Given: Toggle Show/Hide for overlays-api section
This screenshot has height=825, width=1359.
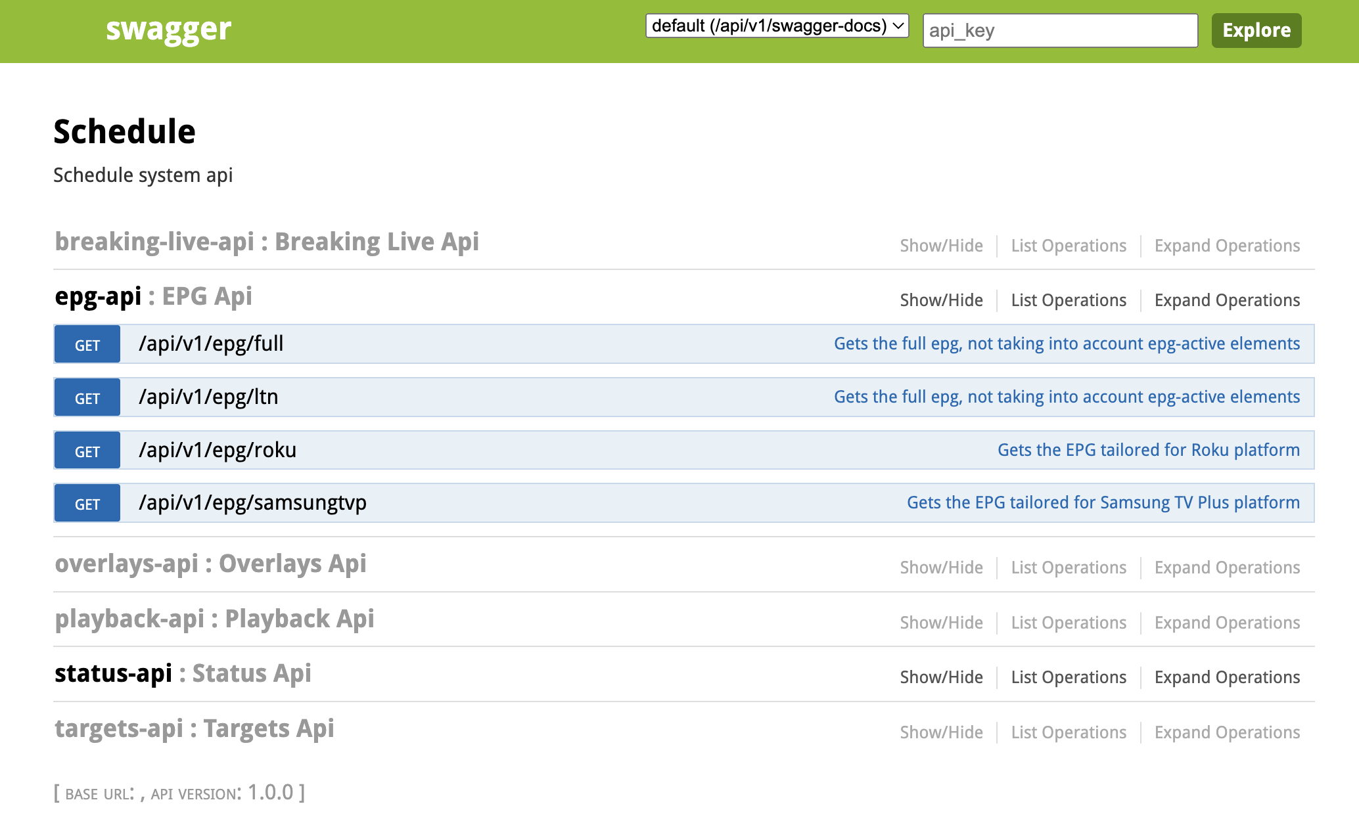Looking at the screenshot, I should 941,567.
